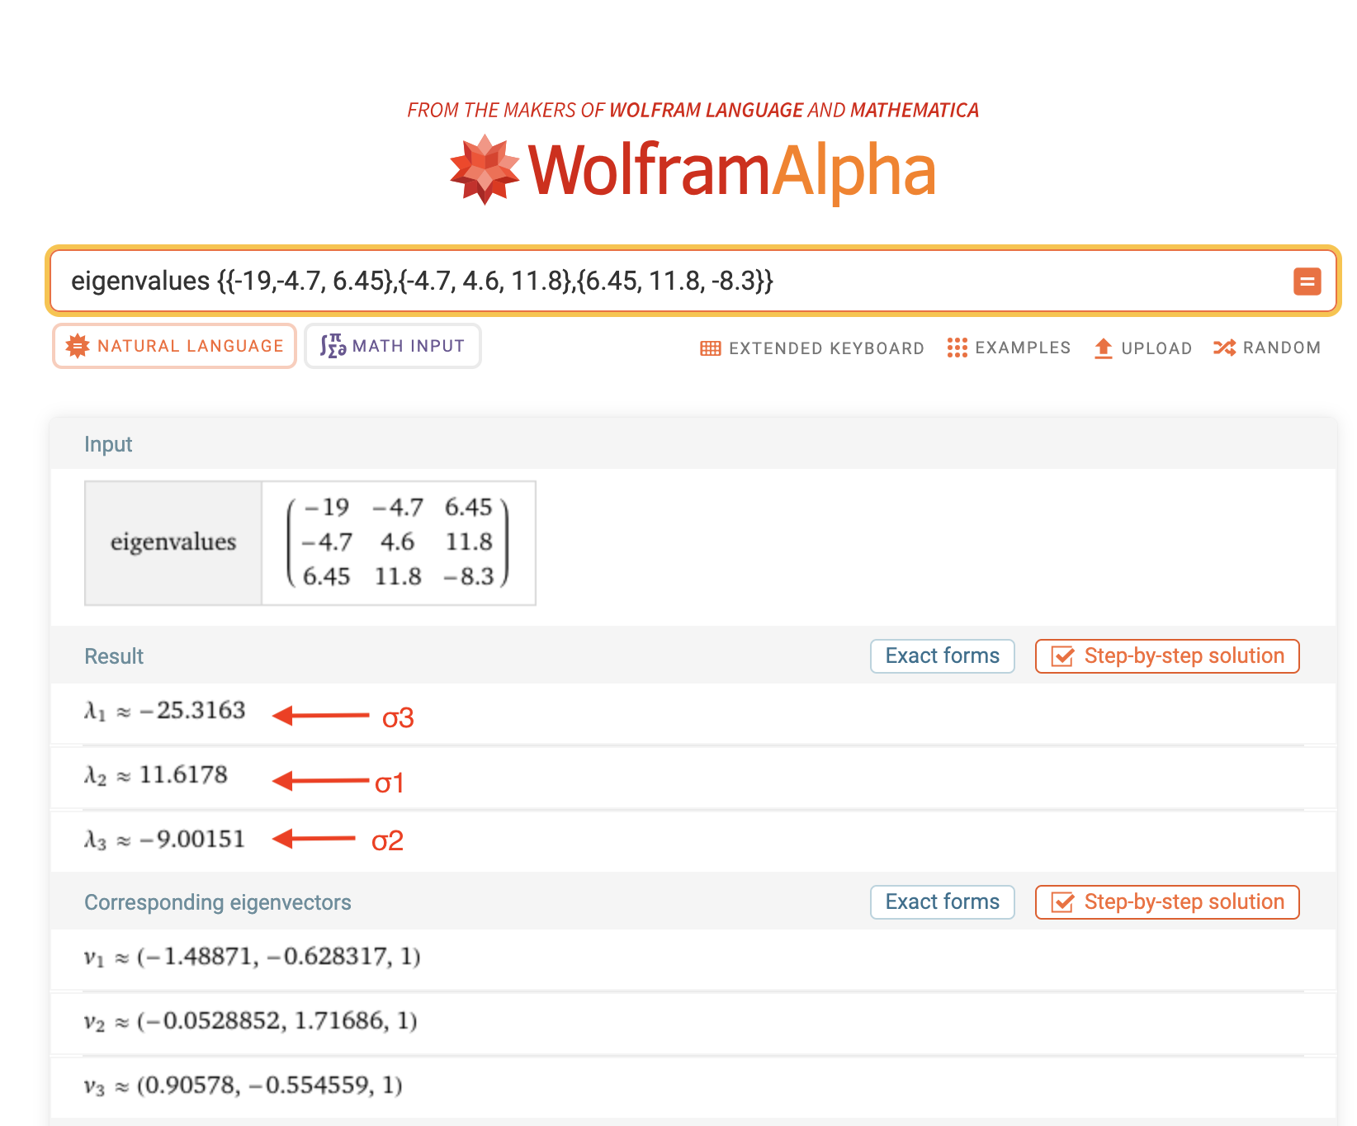
Task: Click the extended keyboard grid icon
Action: point(710,348)
